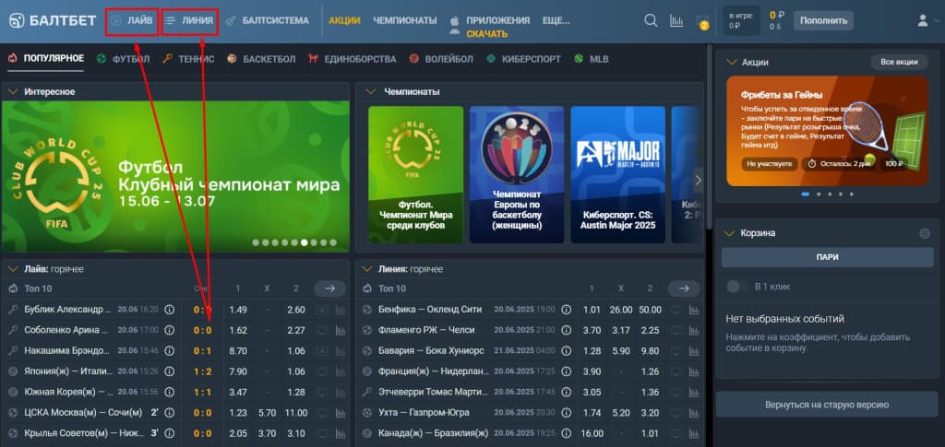This screenshot has height=447, width=945.
Task: Open broadcast monitor icon for Соболенко Арина row
Action: click(x=322, y=330)
